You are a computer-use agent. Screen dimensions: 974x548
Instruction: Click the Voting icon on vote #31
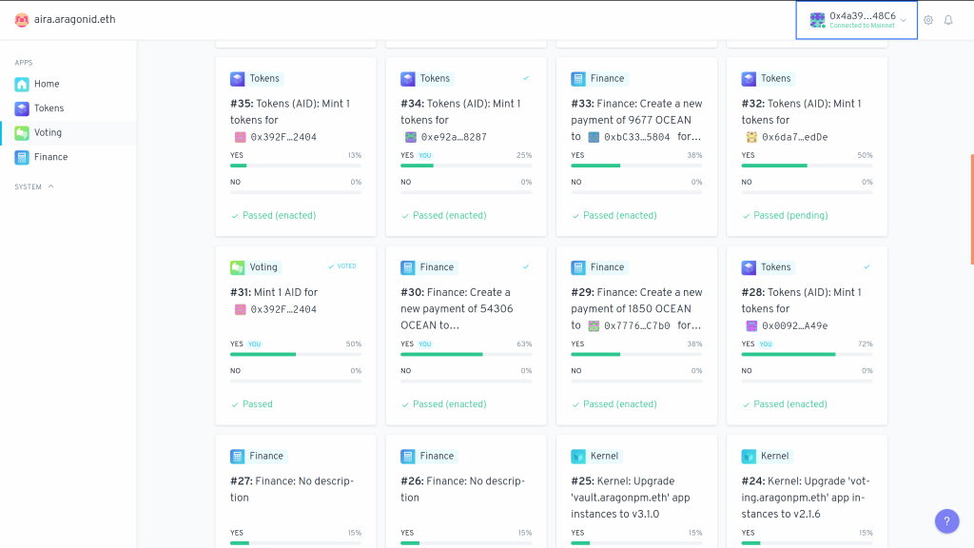(x=237, y=267)
